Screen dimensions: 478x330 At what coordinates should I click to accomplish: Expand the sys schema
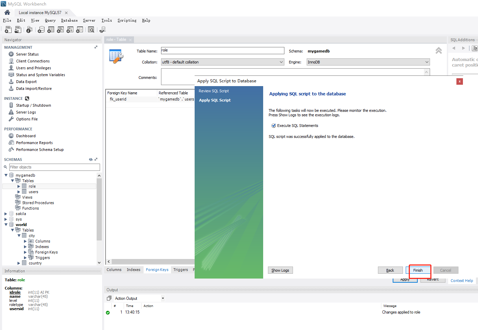tap(6, 219)
